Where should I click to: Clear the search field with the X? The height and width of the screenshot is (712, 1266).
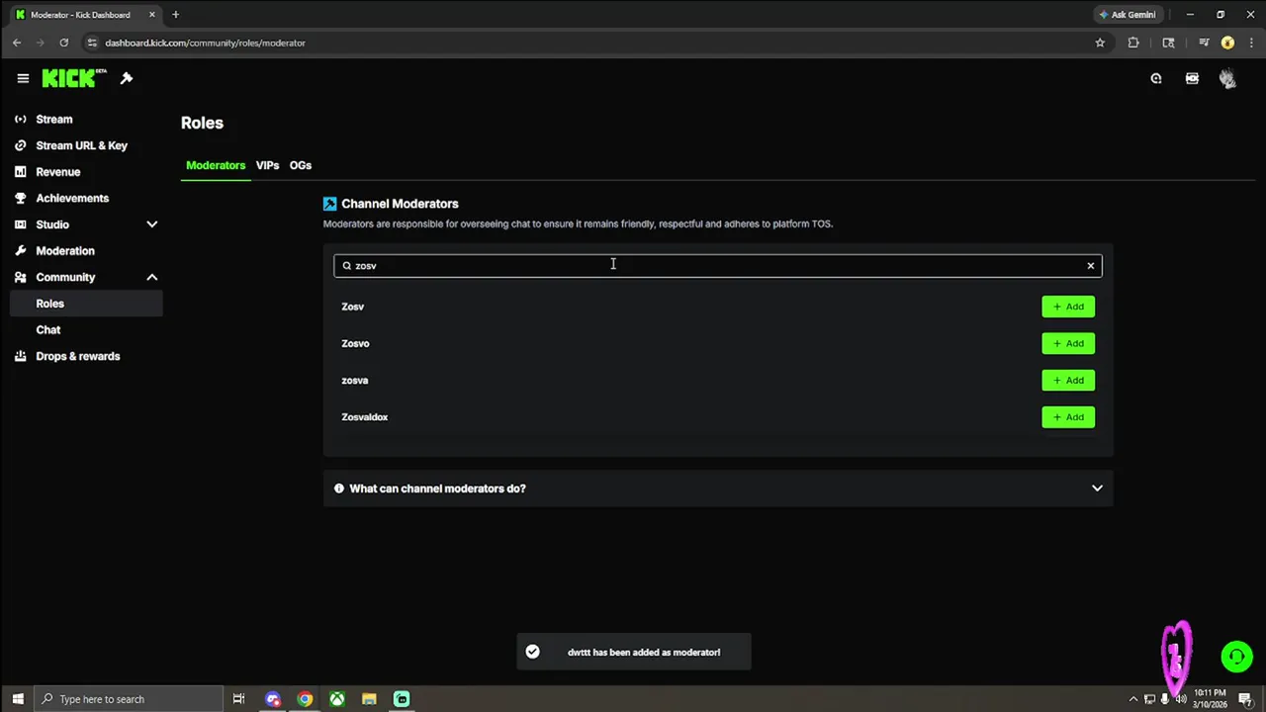[x=1091, y=265]
